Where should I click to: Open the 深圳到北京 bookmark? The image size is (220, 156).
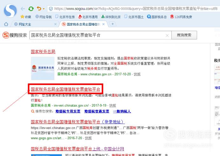pos(111,17)
